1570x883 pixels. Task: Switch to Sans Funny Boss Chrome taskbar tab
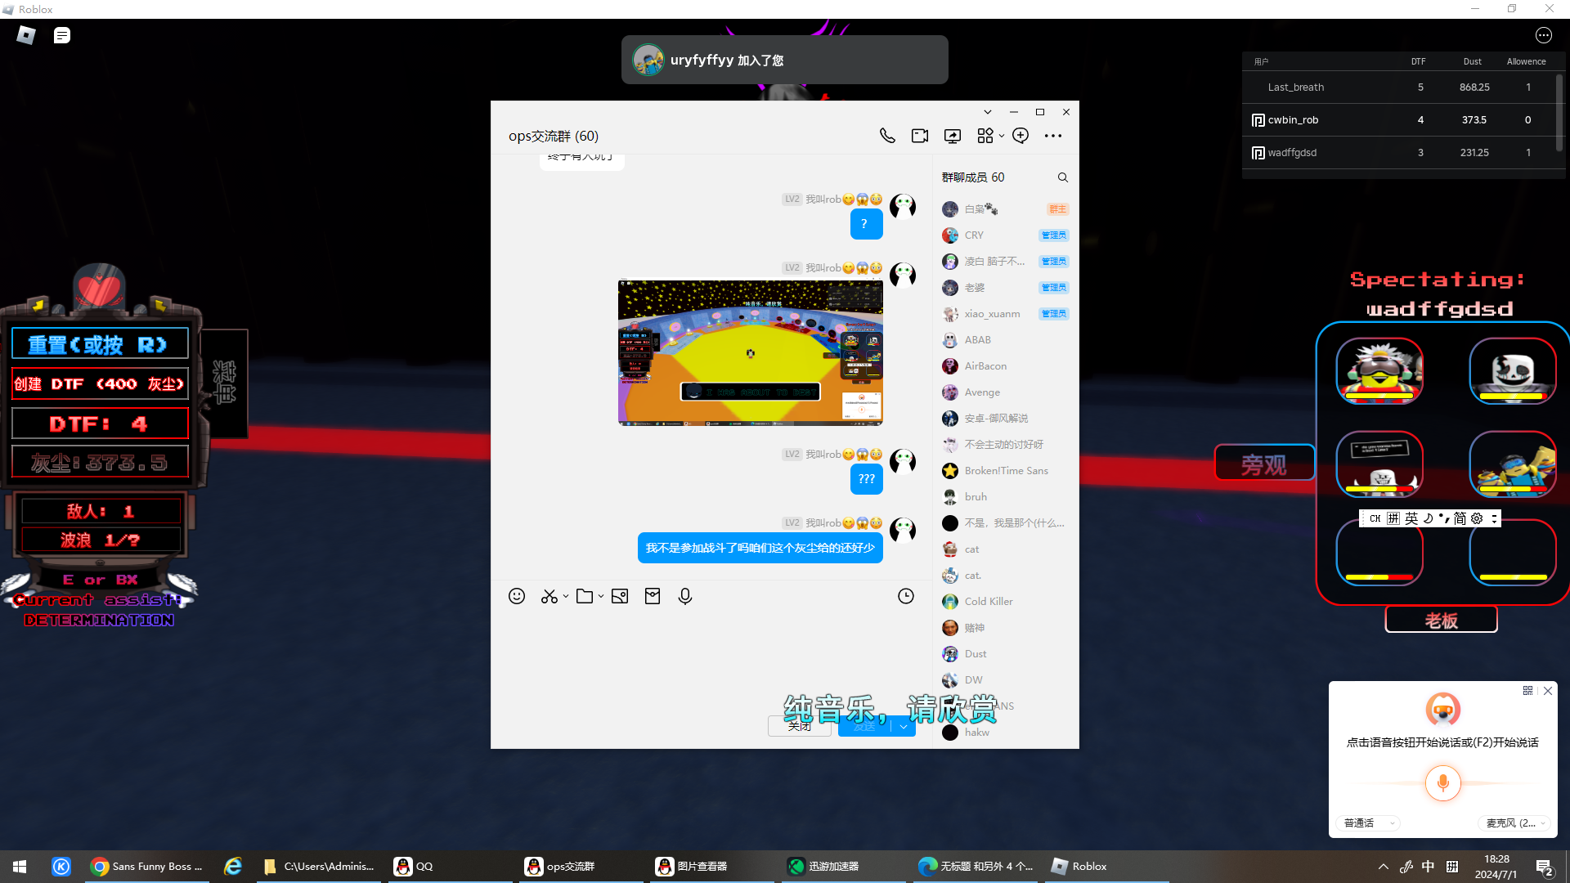coord(147,867)
